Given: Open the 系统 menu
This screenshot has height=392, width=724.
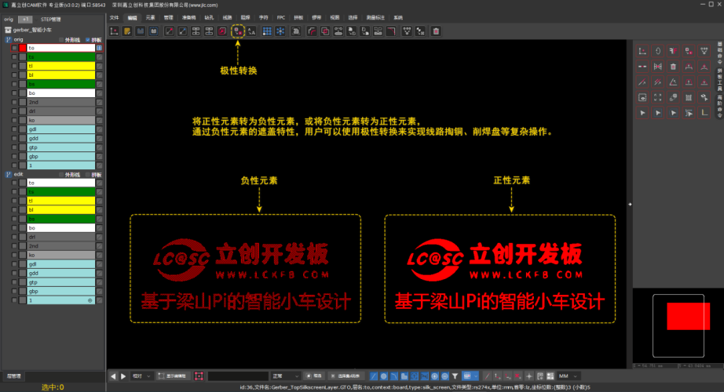Looking at the screenshot, I should [398, 17].
